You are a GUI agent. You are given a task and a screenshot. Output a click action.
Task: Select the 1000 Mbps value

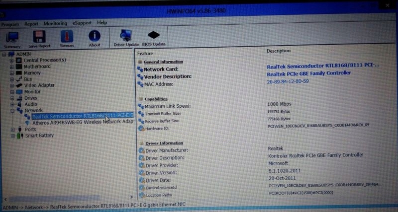click(280, 104)
